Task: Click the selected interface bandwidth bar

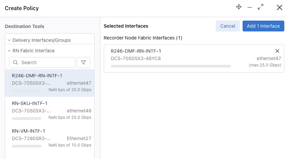Action: (171, 66)
